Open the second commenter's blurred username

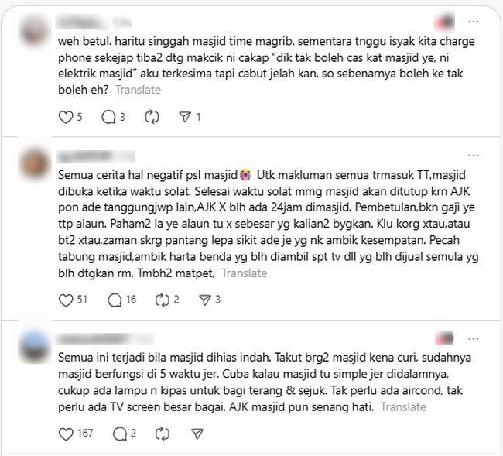point(96,156)
